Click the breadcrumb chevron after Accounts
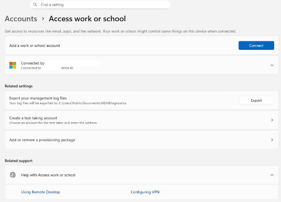The image size is (281, 202). click(x=43, y=19)
